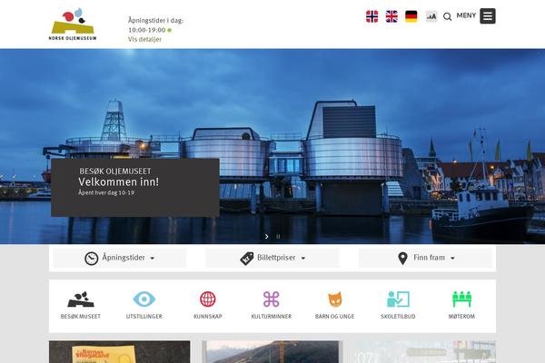
Task: Click the Norsk Oljemuseum logo
Action: (73, 25)
